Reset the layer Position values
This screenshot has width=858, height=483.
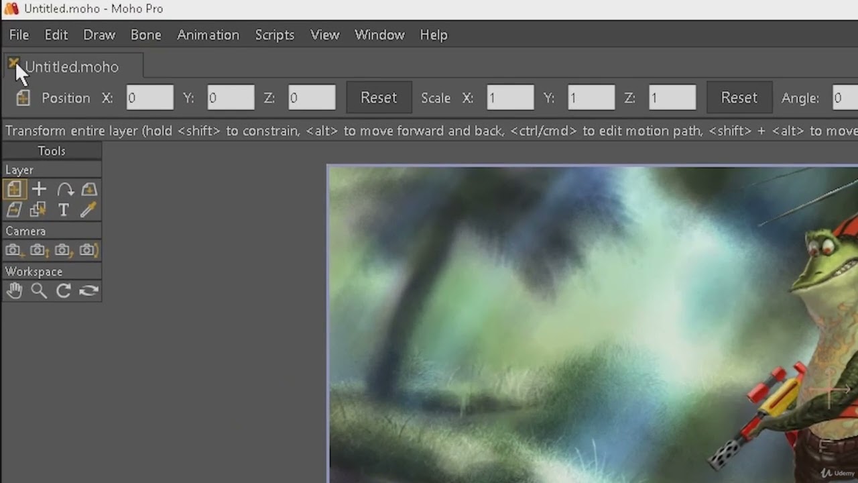tap(379, 98)
